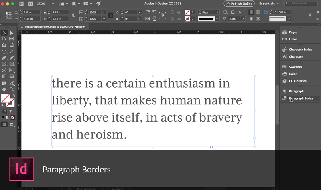Select the Direct Selection tool
This screenshot has width=321, height=190.
[x=12, y=33]
